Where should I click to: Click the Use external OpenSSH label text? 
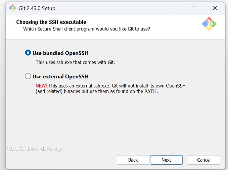(60, 76)
